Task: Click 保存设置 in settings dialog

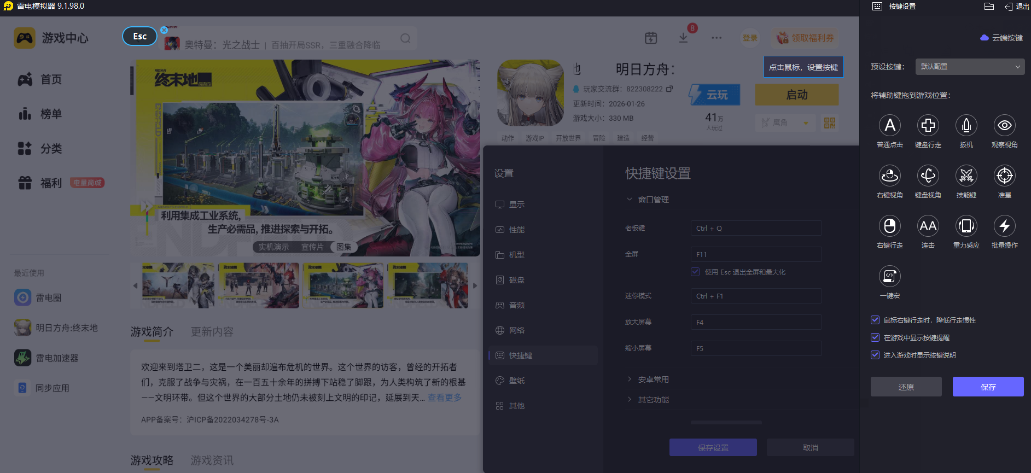Action: [713, 447]
